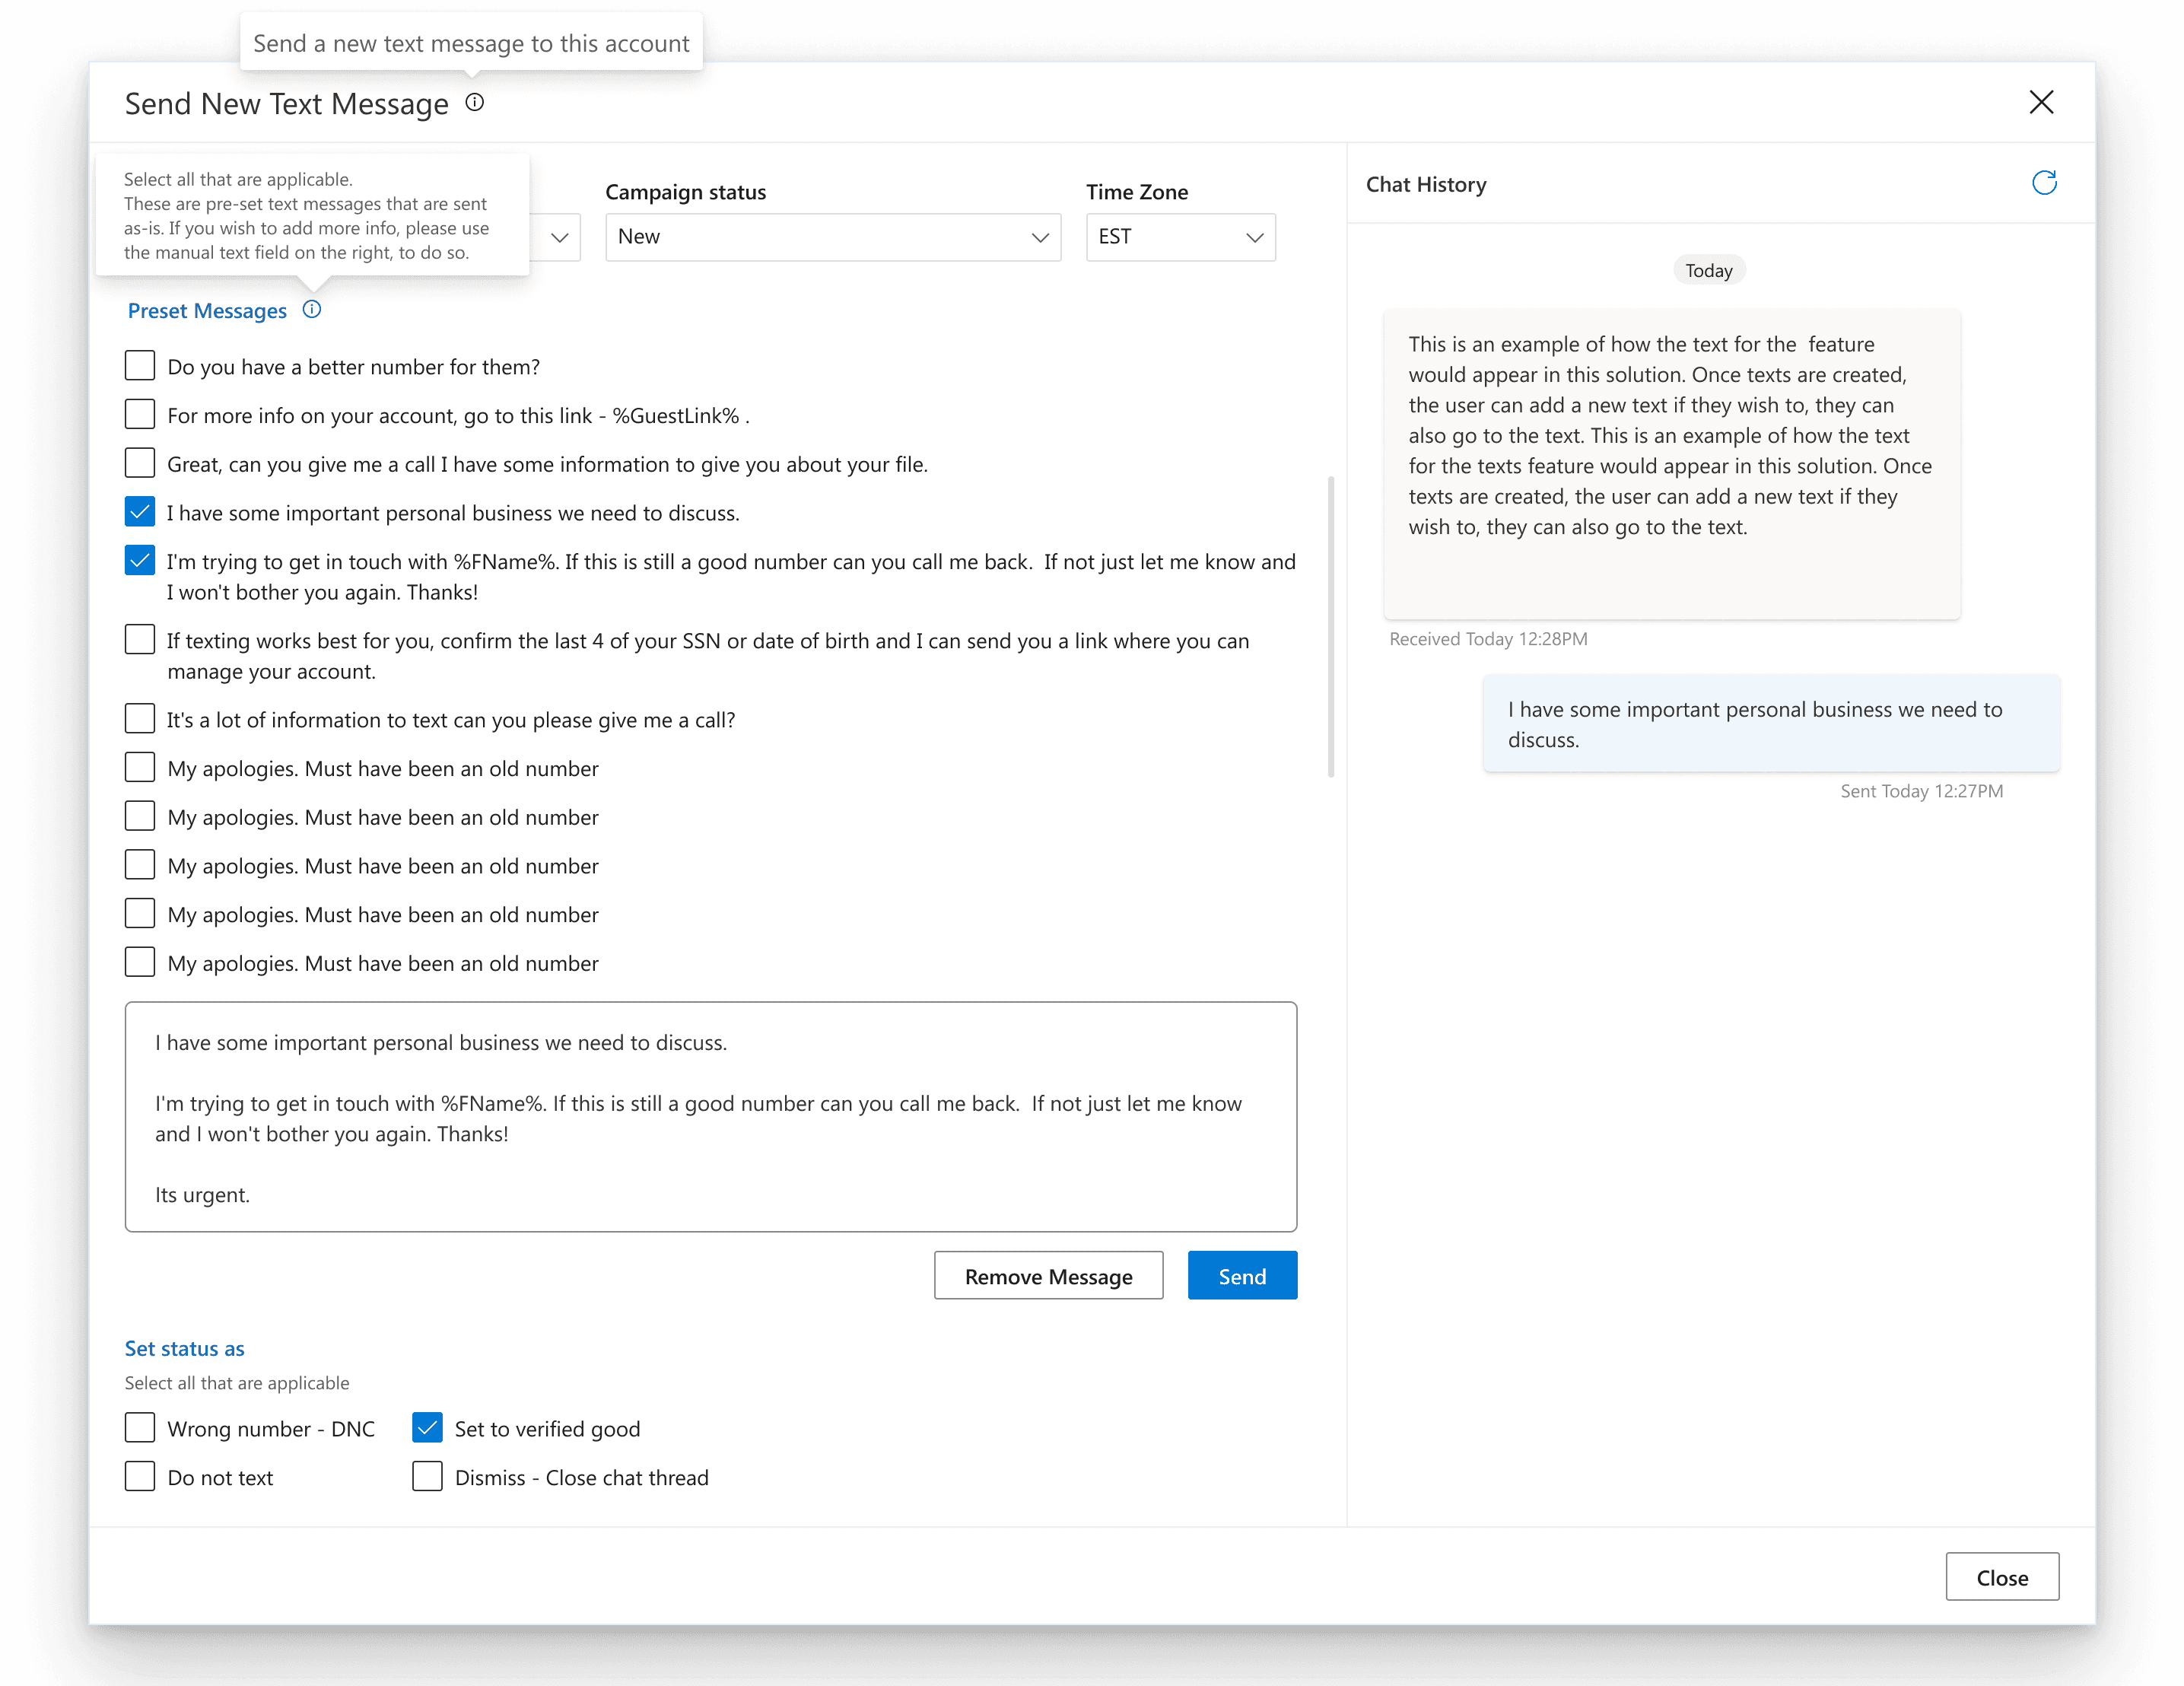The image size is (2184, 1686).
Task: Check 'Do you have a better number' preset
Action: click(x=140, y=366)
